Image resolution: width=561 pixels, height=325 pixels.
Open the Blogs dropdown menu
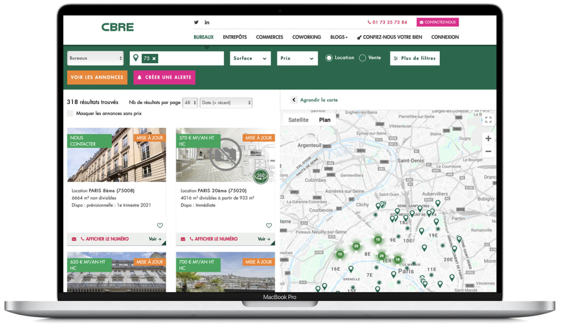(339, 37)
